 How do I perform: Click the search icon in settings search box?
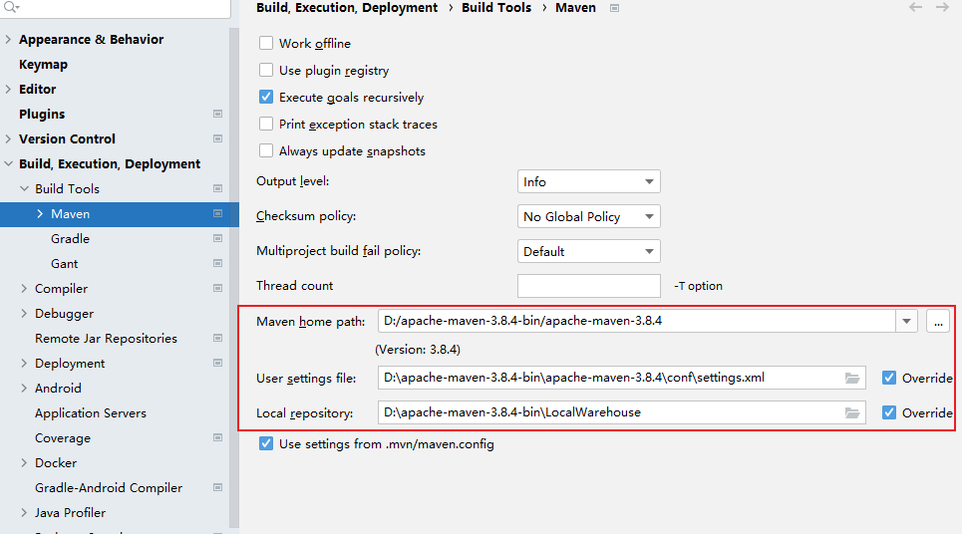pos(12,7)
